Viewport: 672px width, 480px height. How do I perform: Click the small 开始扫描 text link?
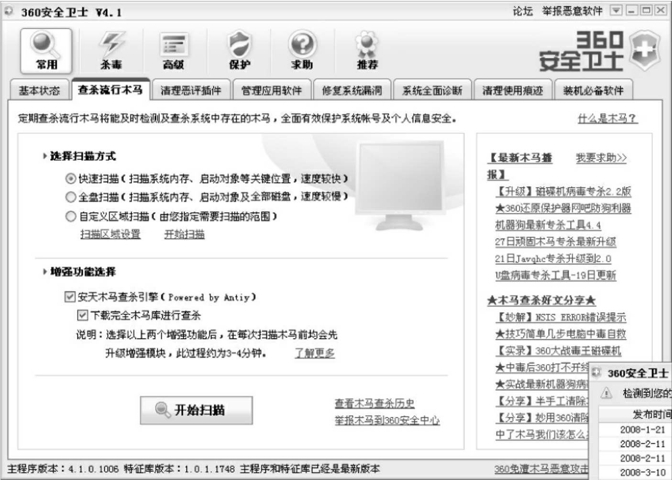[185, 234]
